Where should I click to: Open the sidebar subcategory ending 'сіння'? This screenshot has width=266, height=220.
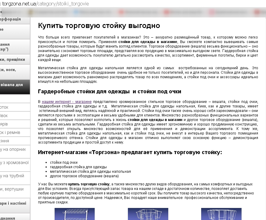coord(15,141)
